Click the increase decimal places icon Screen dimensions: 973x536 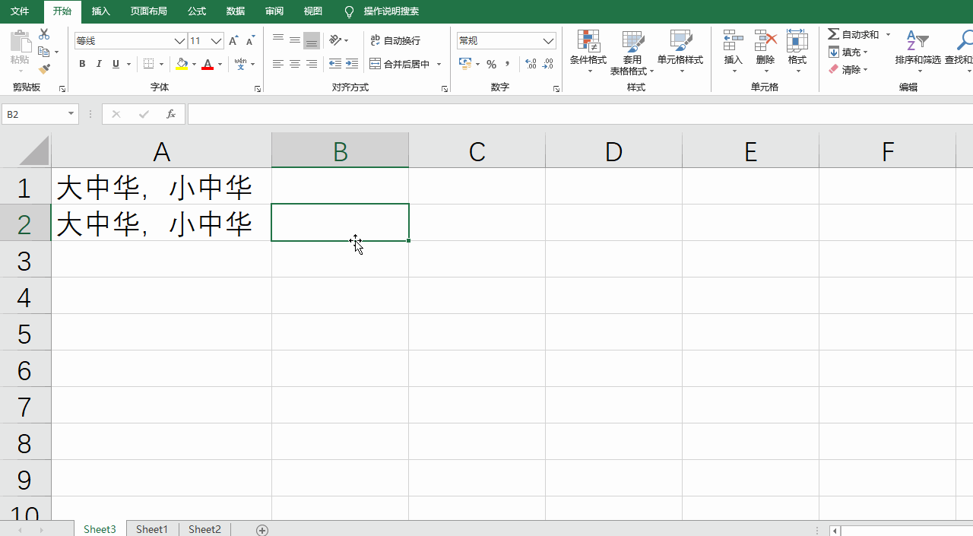[530, 64]
